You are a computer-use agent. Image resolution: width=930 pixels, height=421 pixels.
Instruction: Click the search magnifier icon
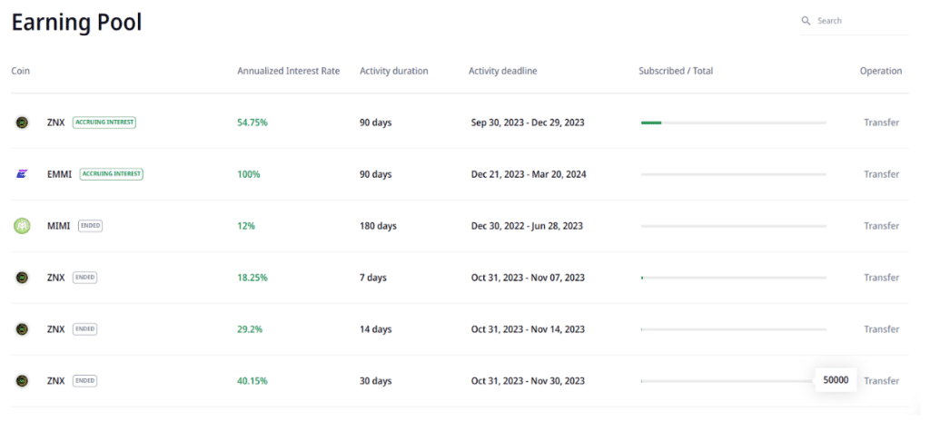click(806, 21)
